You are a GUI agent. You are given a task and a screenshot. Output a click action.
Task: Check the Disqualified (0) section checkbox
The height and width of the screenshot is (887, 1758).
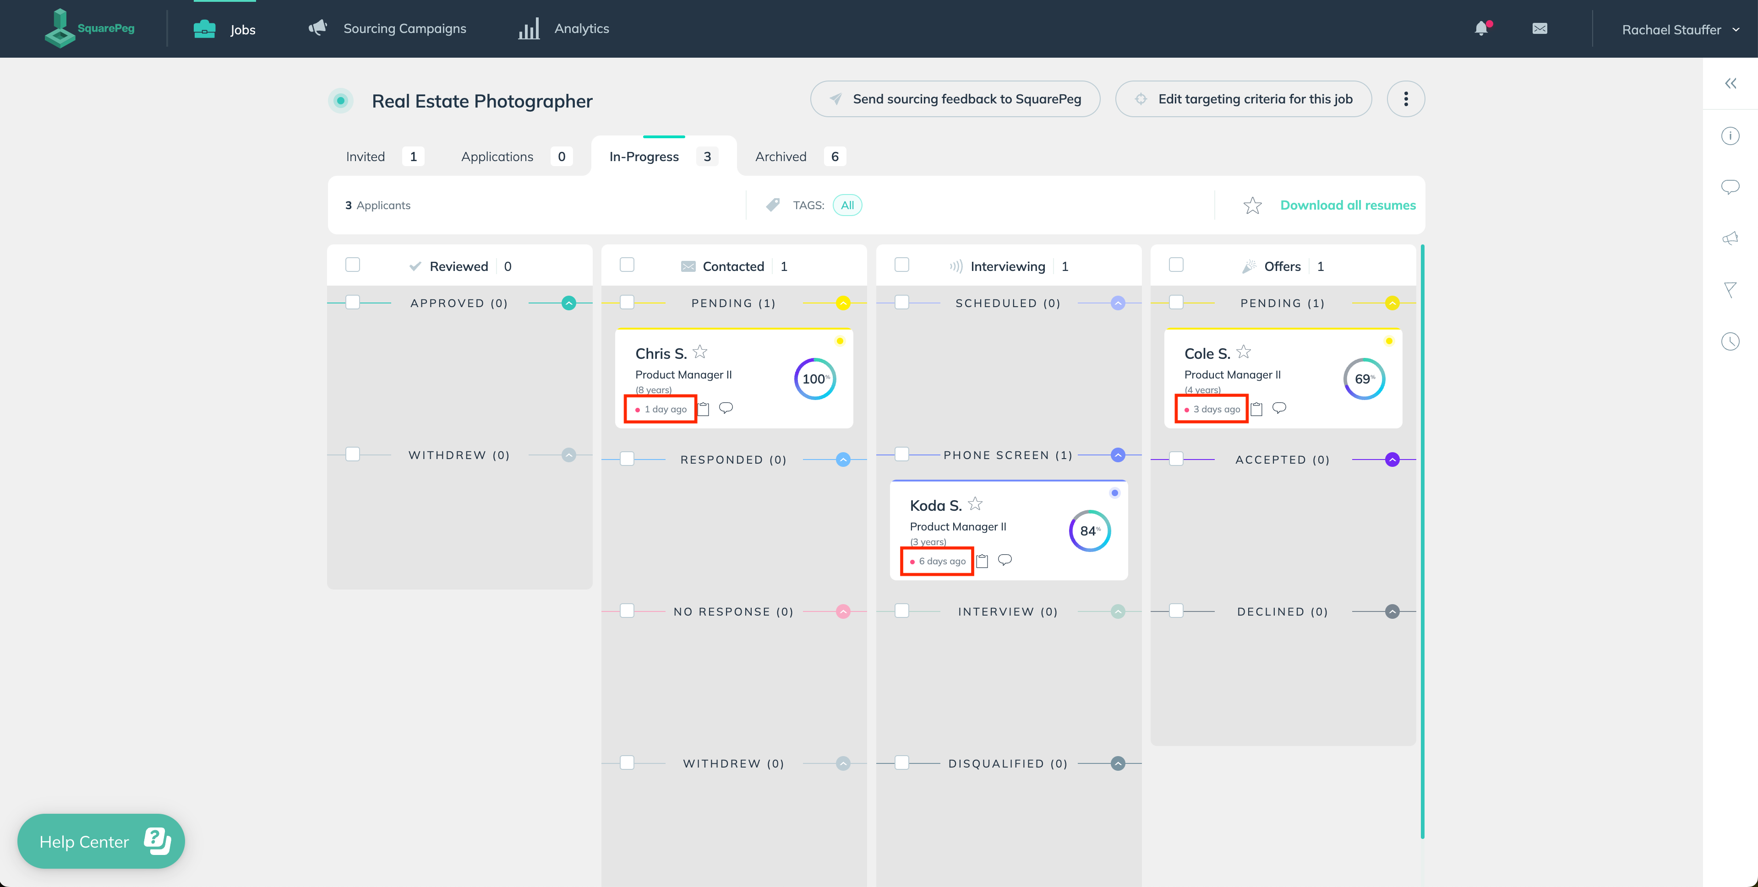click(x=901, y=763)
